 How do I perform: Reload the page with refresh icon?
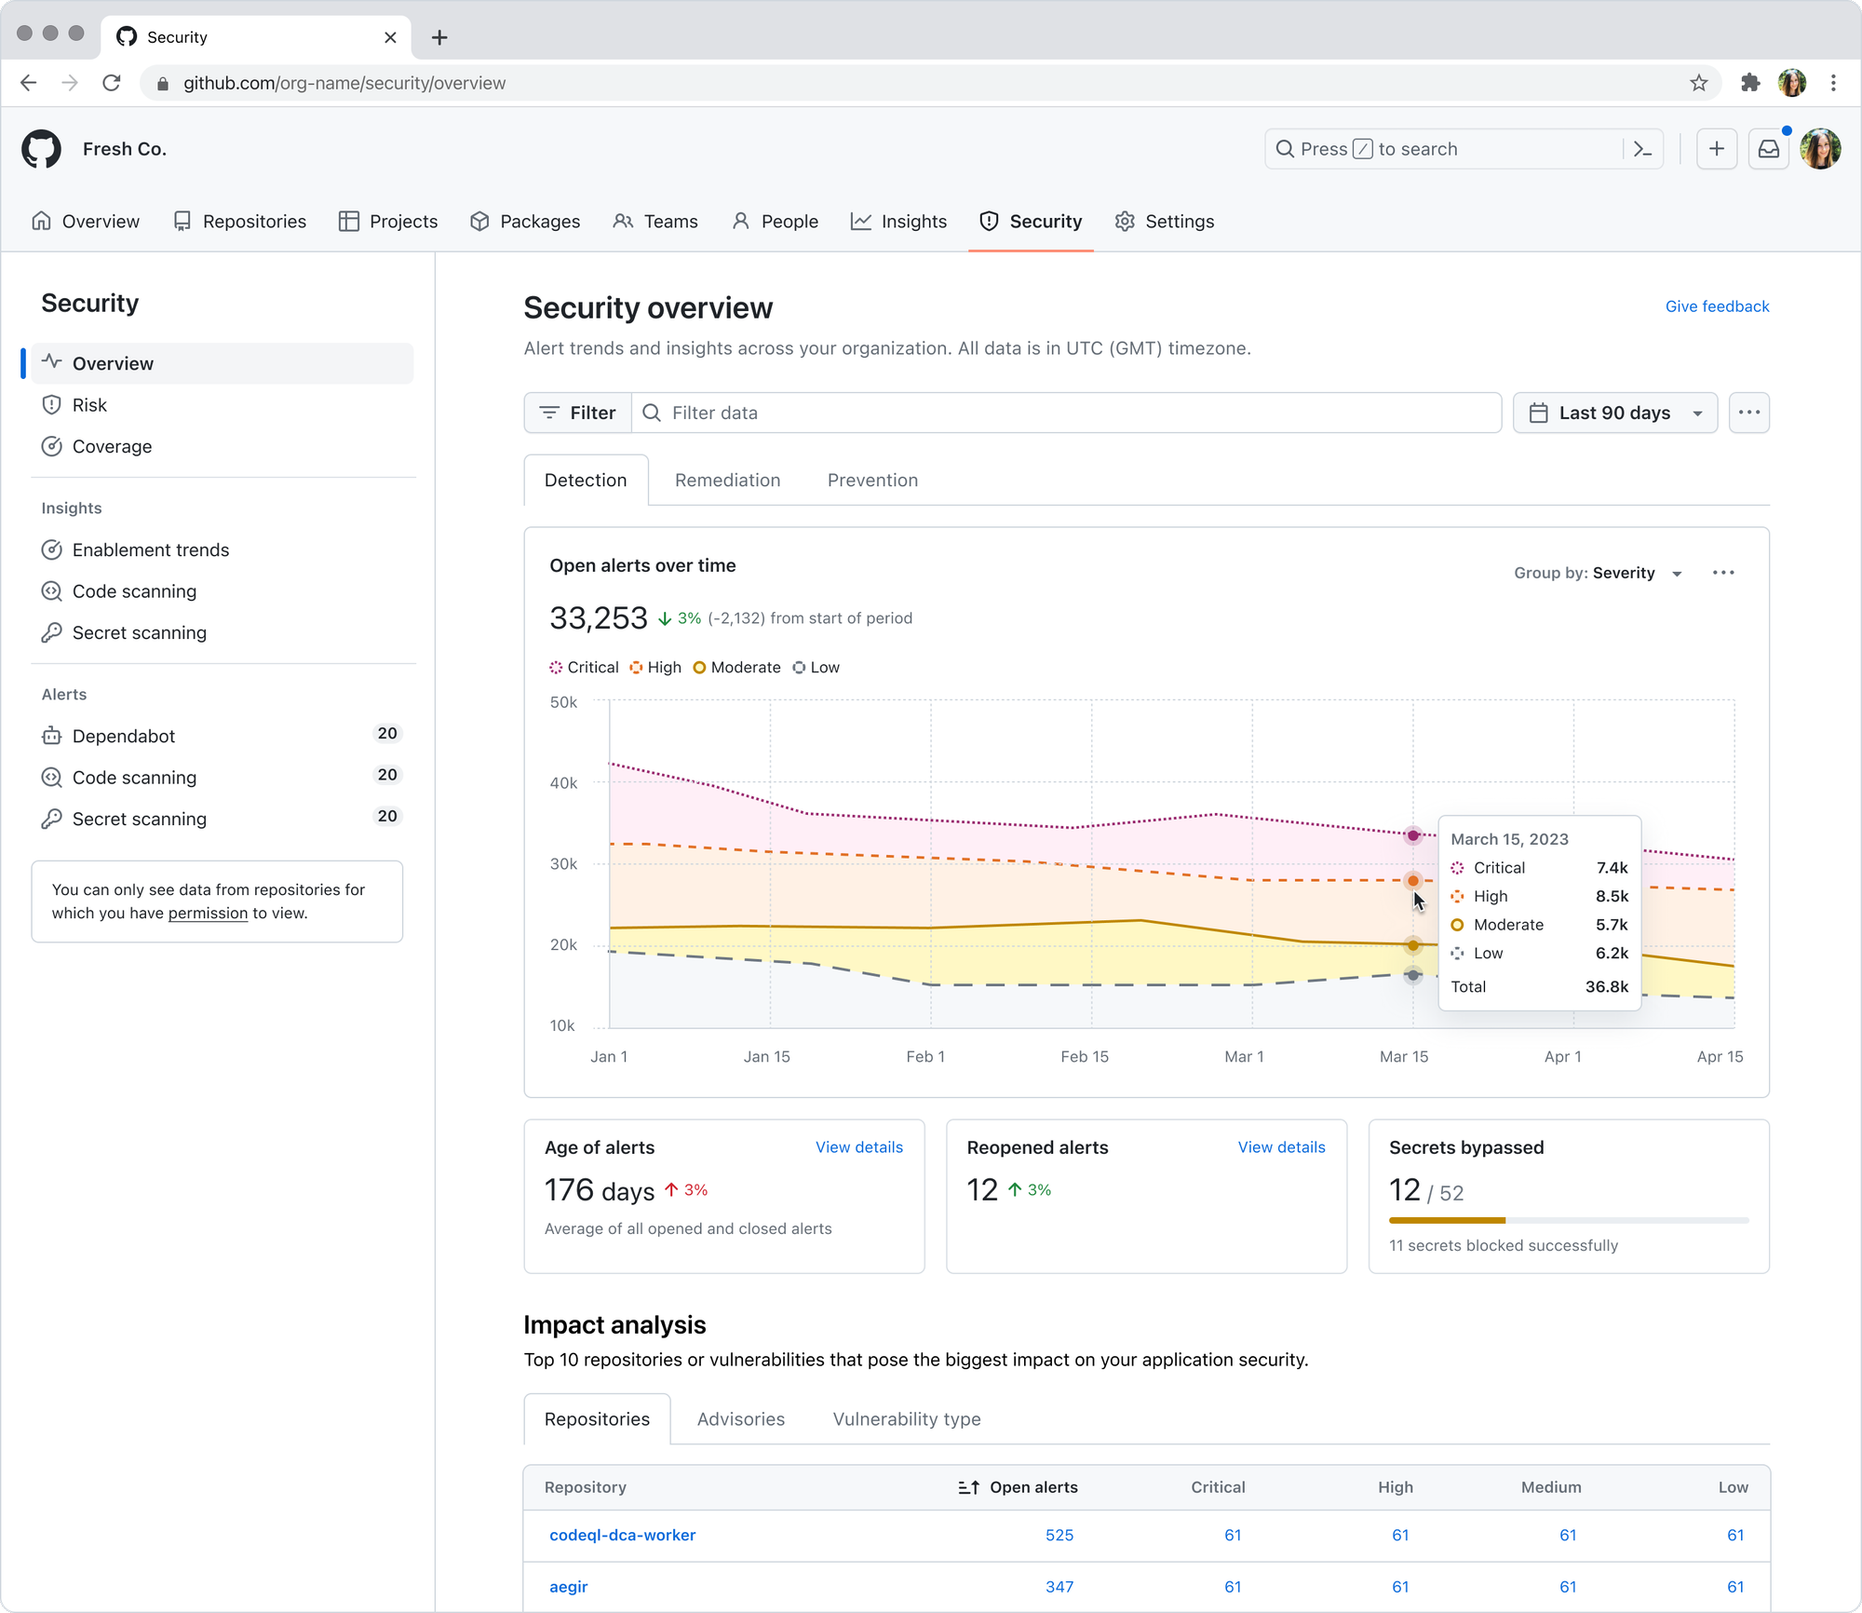pyautogui.click(x=112, y=83)
